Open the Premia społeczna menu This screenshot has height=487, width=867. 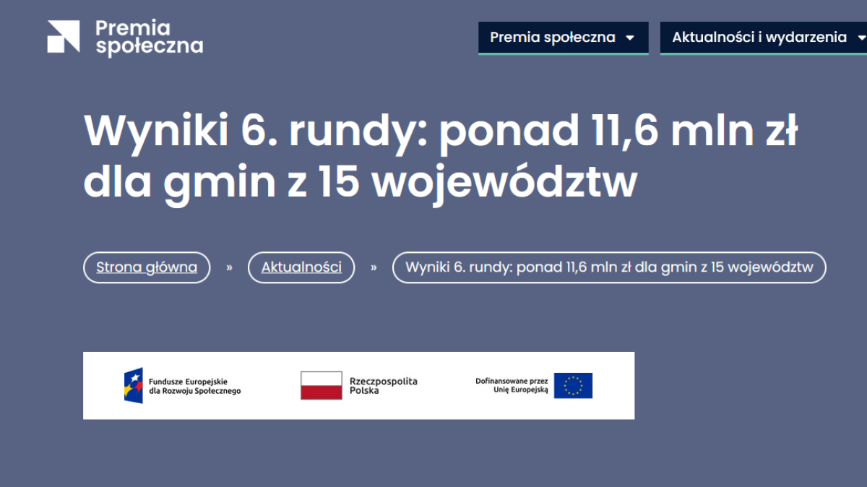coord(563,38)
